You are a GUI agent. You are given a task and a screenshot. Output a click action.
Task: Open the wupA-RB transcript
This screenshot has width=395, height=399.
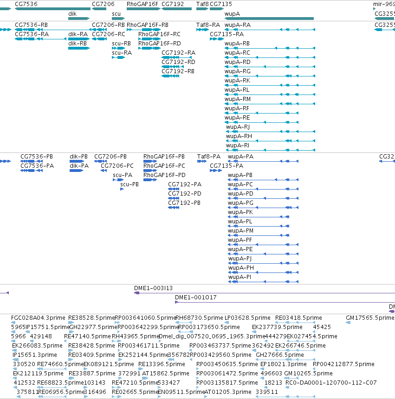tap(237, 44)
